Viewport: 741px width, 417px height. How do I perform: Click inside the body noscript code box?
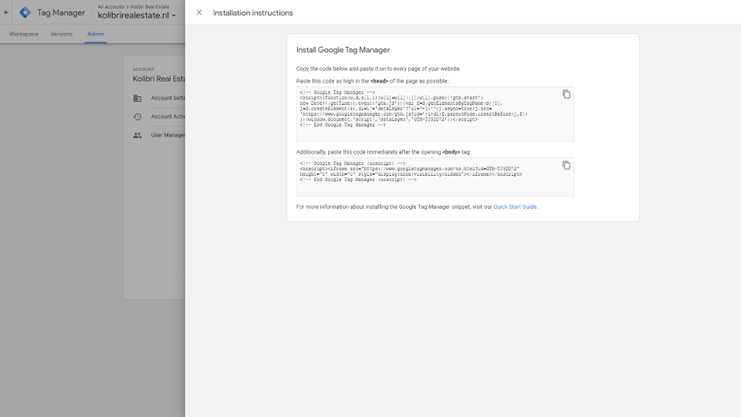pos(435,177)
